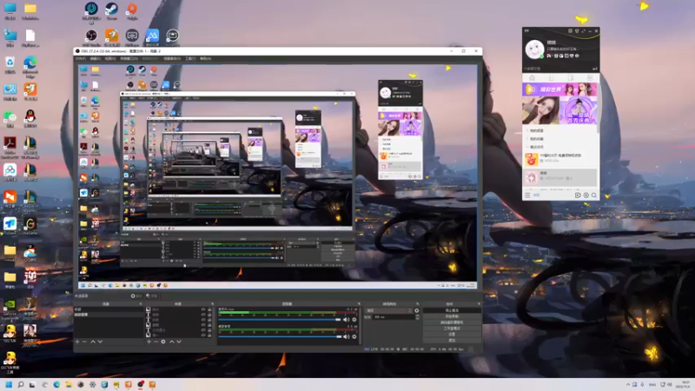Adjust the Mic/Aux volume slider

coord(279,320)
